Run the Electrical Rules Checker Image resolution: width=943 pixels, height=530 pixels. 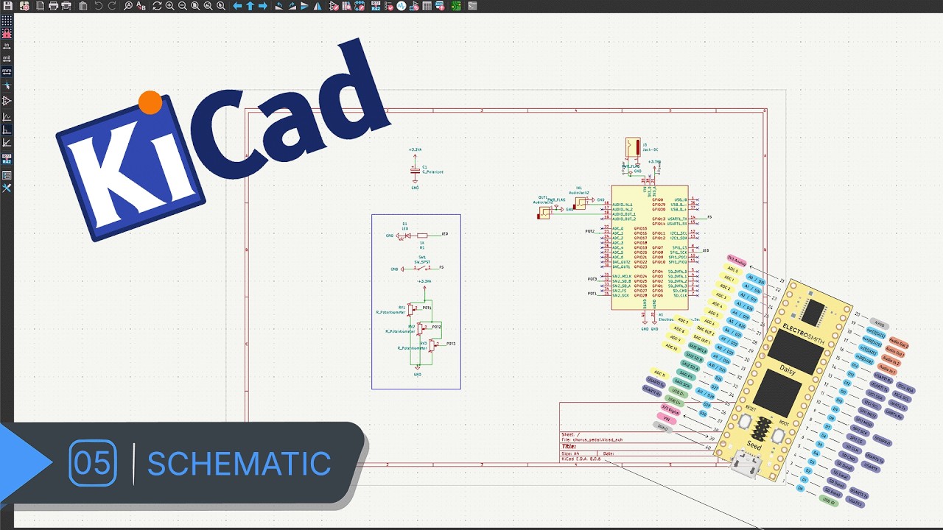point(388,6)
